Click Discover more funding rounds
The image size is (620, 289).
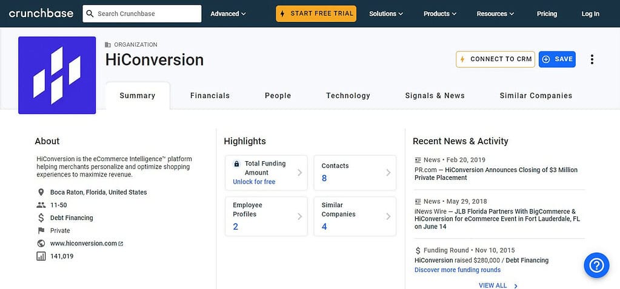coord(458,270)
